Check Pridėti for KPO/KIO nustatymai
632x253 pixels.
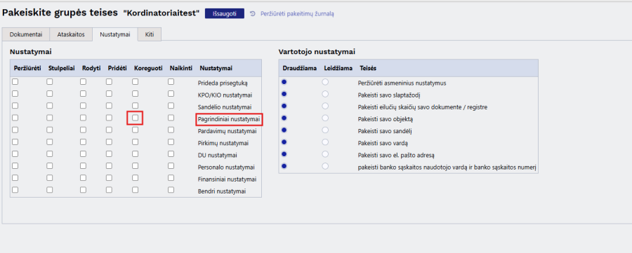pos(109,94)
